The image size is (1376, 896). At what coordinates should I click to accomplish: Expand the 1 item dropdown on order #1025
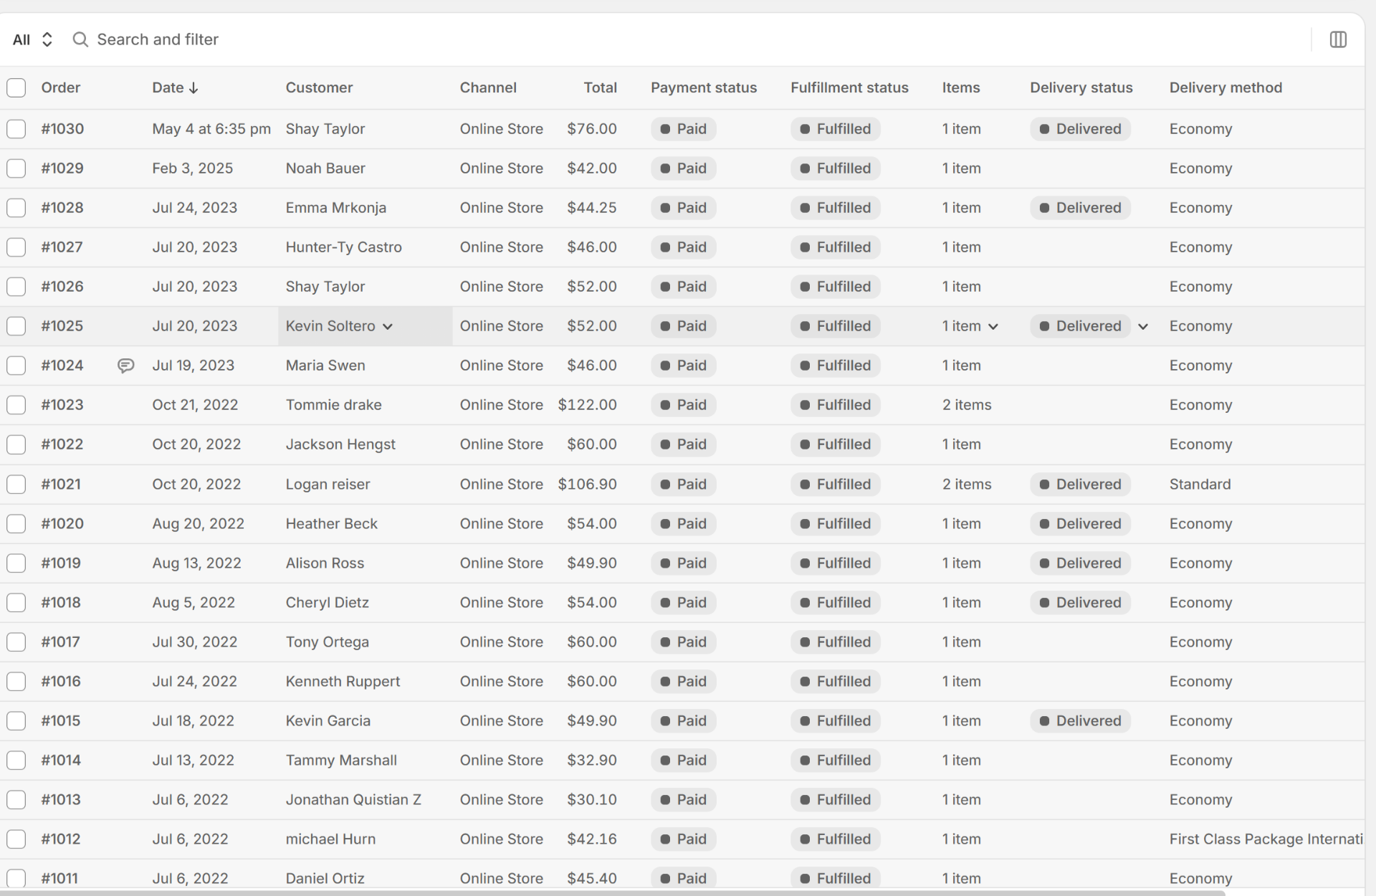(993, 326)
